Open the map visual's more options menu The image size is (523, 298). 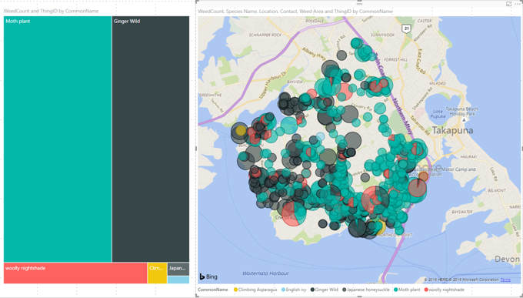coord(518,4)
